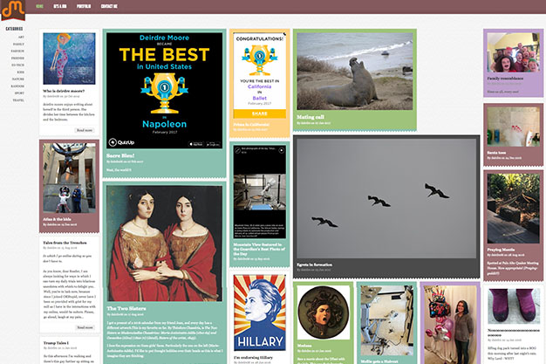
Task: Open the Portfolio navigation item
Action: (84, 6)
